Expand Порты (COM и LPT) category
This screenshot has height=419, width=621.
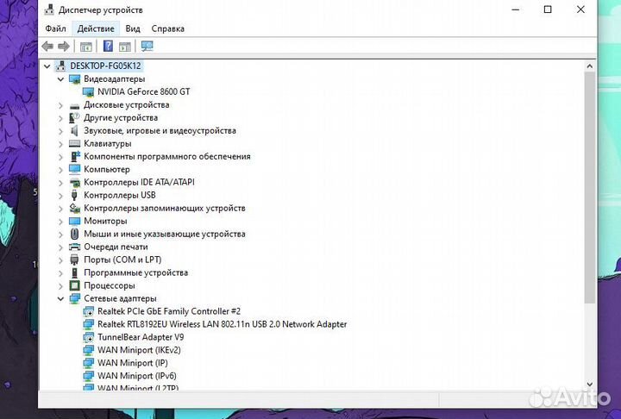pos(60,260)
